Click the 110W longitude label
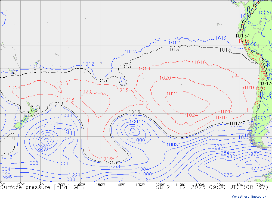This screenshot has height=199, width=272. [180, 185]
